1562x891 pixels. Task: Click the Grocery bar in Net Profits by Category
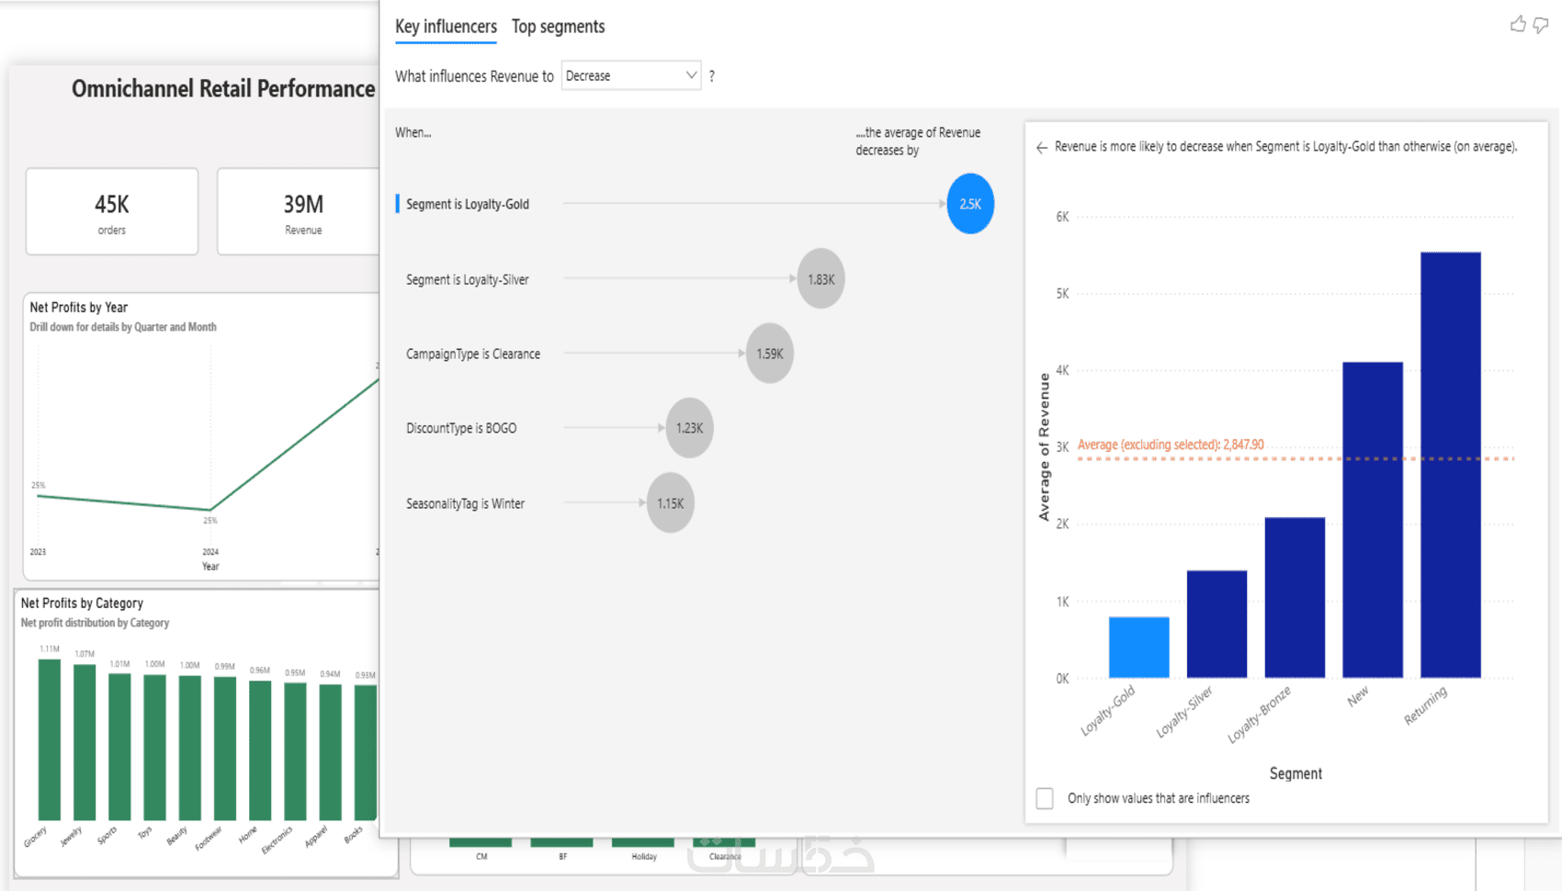pyautogui.click(x=50, y=739)
